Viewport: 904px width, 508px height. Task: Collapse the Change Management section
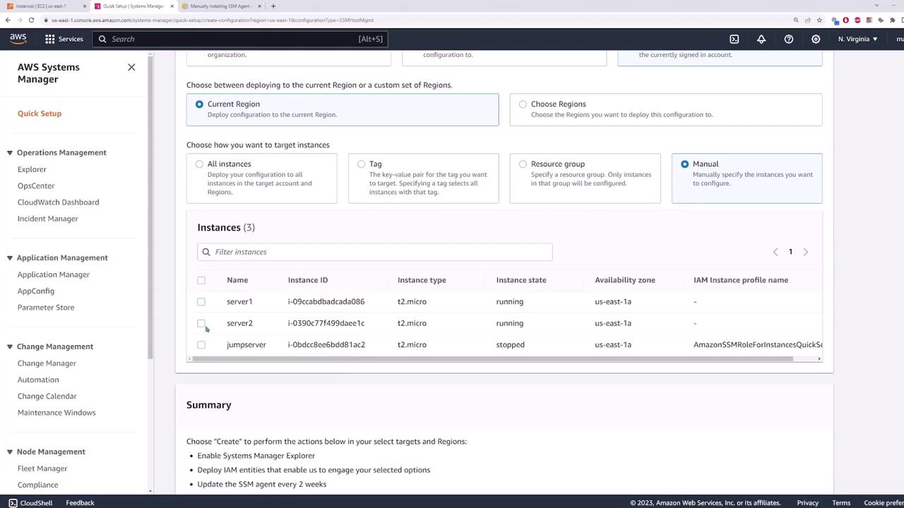pyautogui.click(x=10, y=346)
